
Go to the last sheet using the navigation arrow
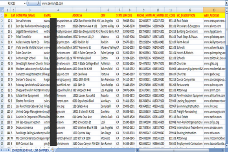point(8,150)
